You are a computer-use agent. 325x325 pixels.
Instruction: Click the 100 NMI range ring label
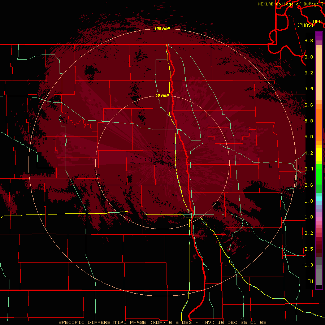pos(162,29)
